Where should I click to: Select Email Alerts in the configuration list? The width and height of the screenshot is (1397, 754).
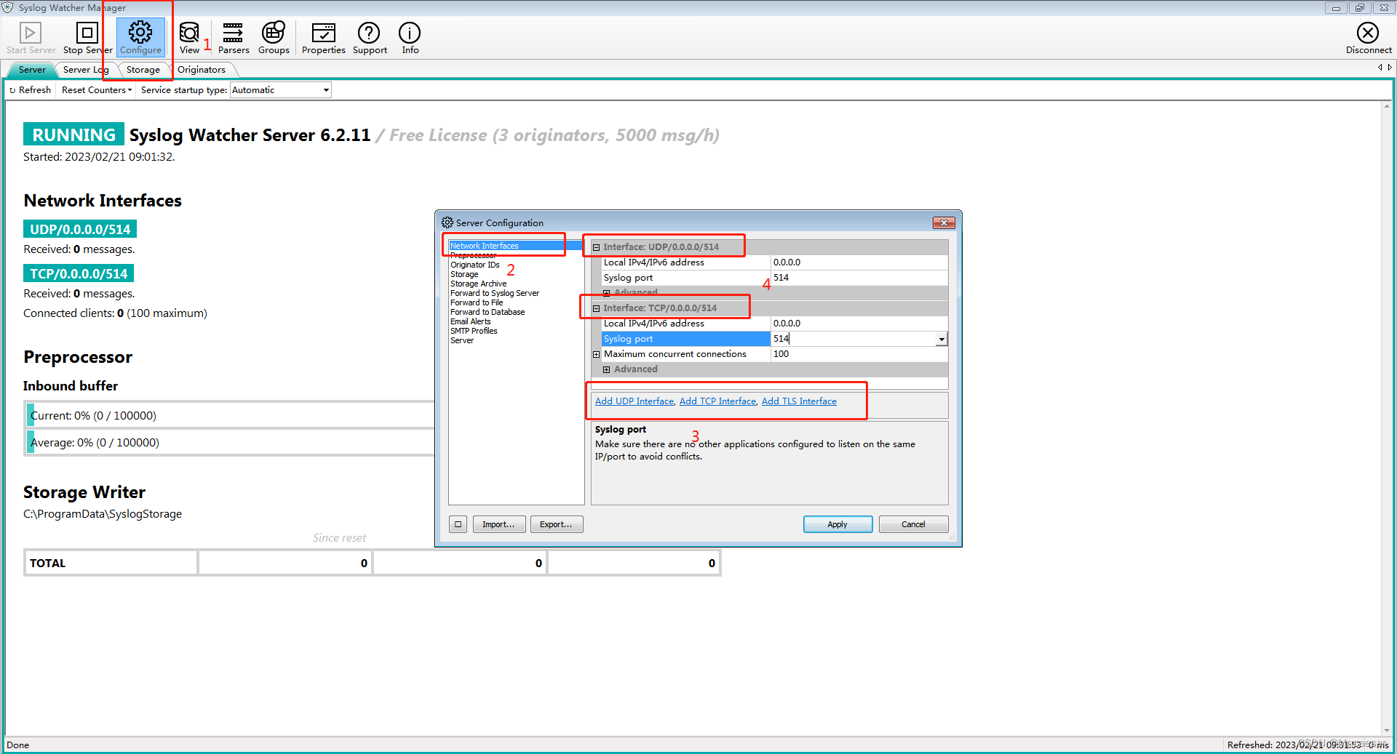(x=471, y=321)
